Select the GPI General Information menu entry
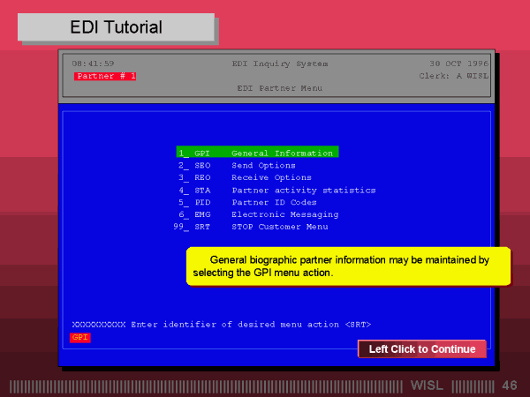530x397 pixels. point(257,153)
